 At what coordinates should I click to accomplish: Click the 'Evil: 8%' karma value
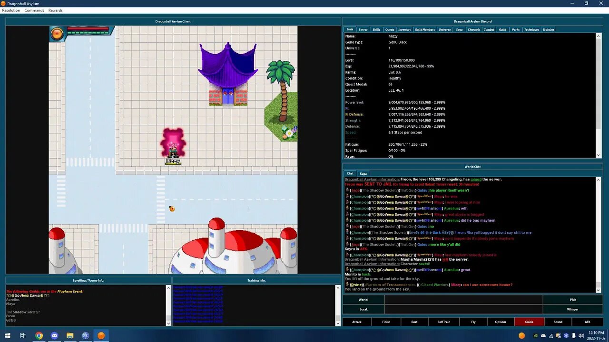click(x=394, y=72)
